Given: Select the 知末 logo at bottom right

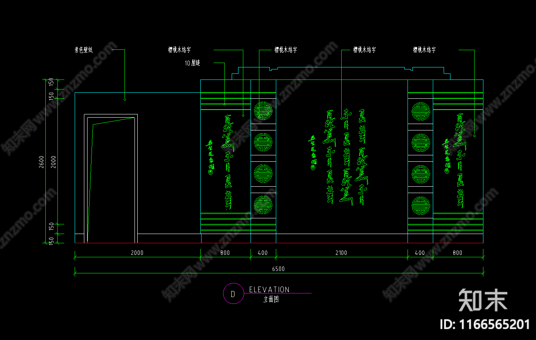Looking at the screenshot, I should pyautogui.click(x=483, y=300).
